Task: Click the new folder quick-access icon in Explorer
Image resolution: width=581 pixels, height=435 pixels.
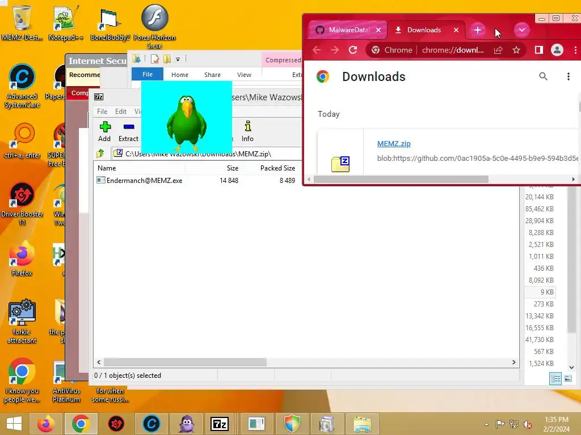Action: [167, 59]
